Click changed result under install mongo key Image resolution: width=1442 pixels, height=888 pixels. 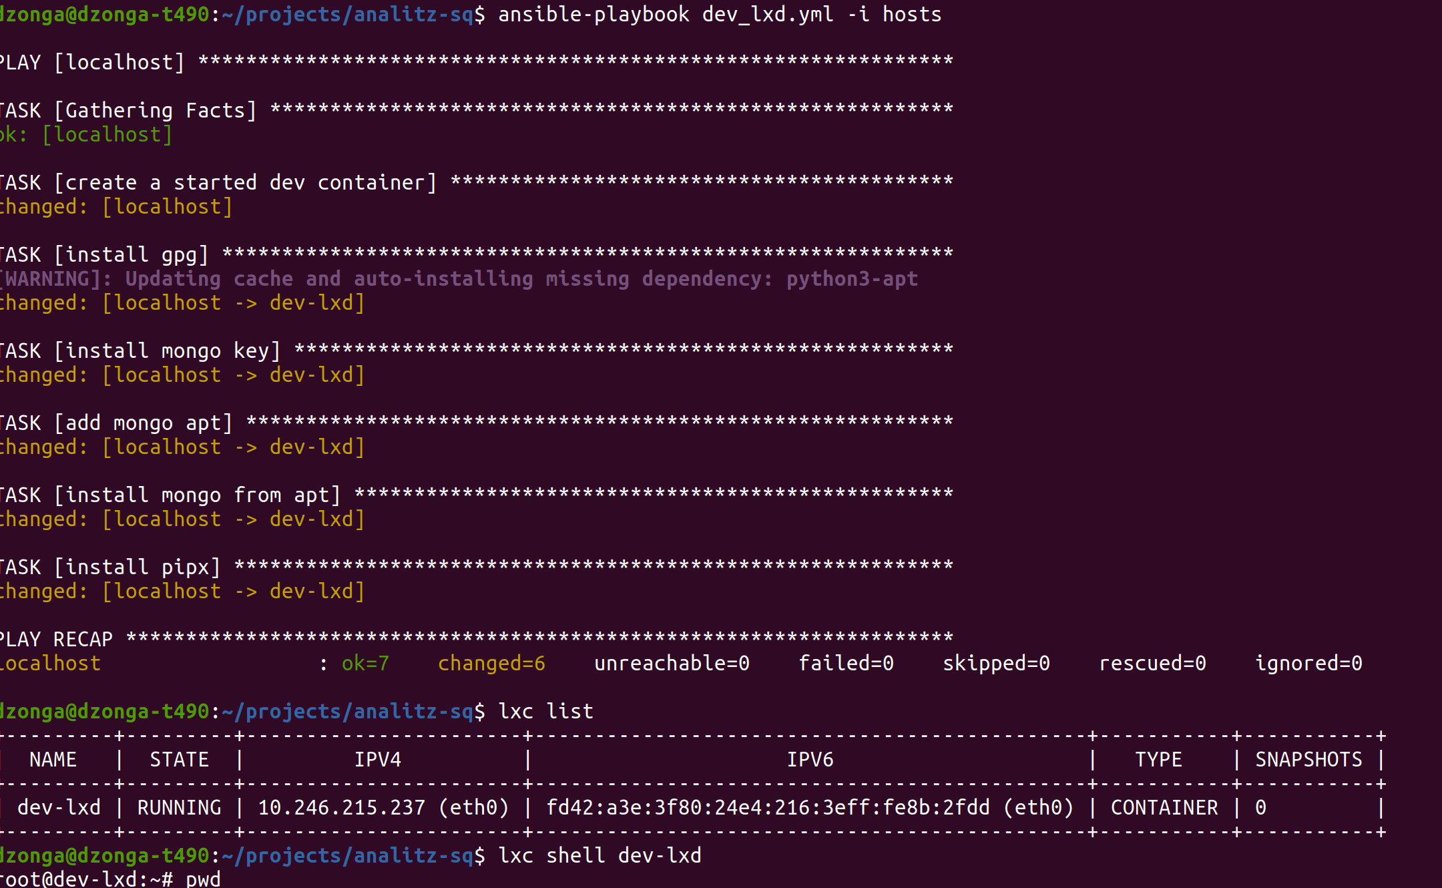tap(182, 375)
